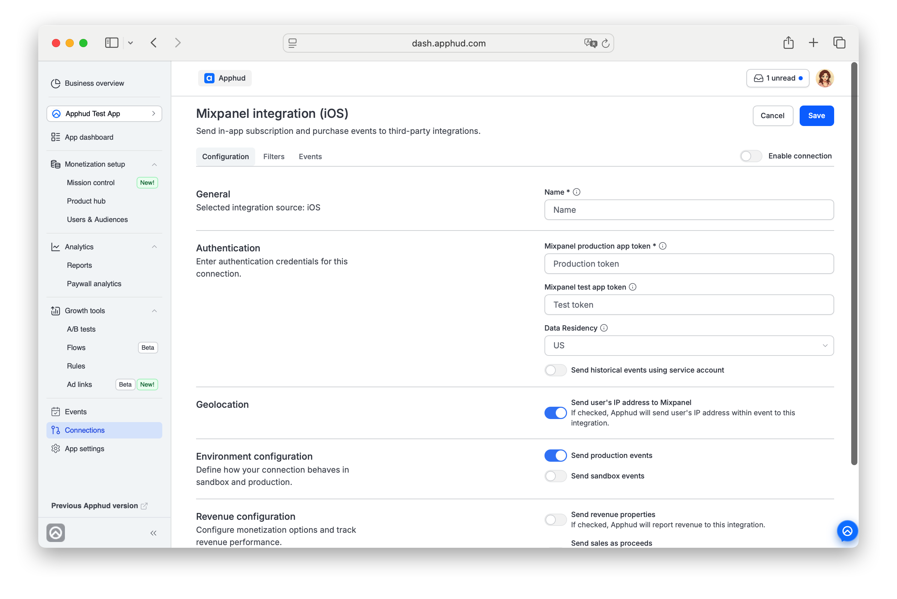Toggle Send historical events using service account
This screenshot has height=599, width=897.
pyautogui.click(x=555, y=370)
